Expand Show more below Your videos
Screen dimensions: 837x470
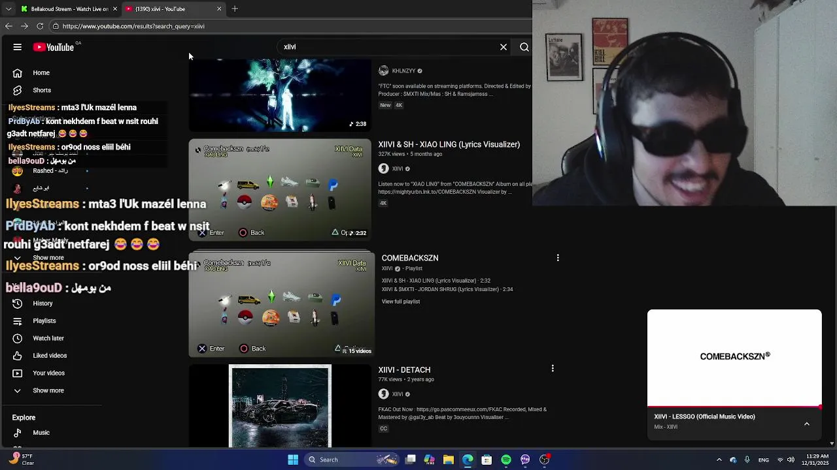[48, 390]
